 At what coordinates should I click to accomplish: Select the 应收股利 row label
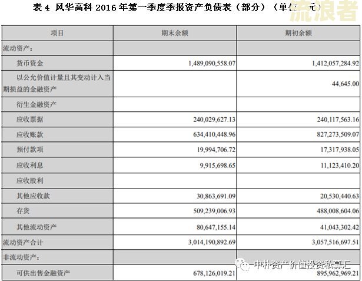(x=30, y=180)
